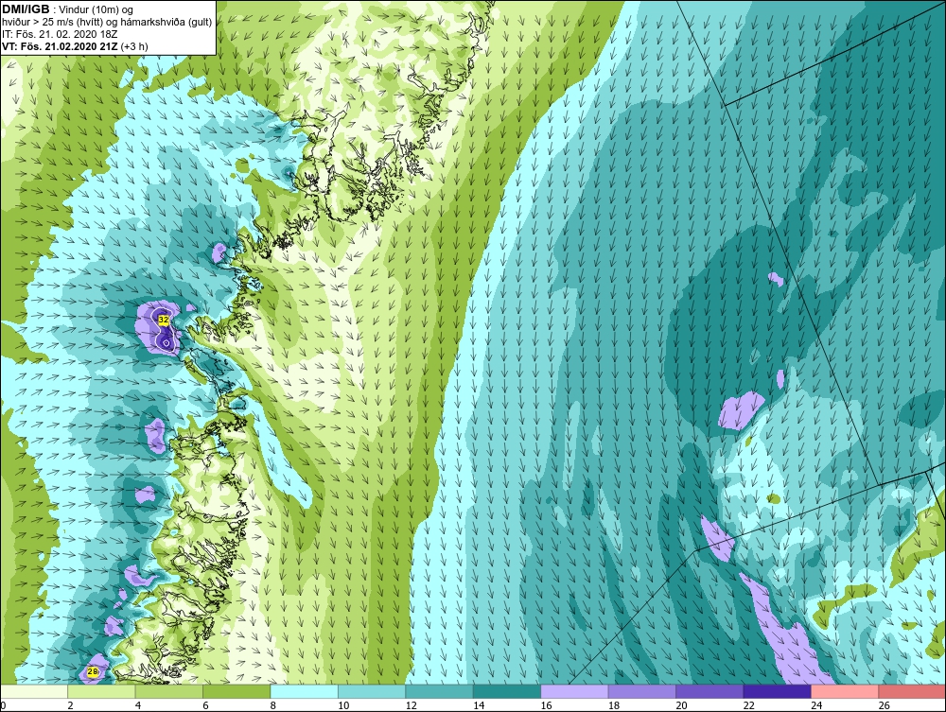This screenshot has height=712, width=946.
Task: Select the light cyan 8–10 m/s legend swatch
Action: click(x=304, y=691)
